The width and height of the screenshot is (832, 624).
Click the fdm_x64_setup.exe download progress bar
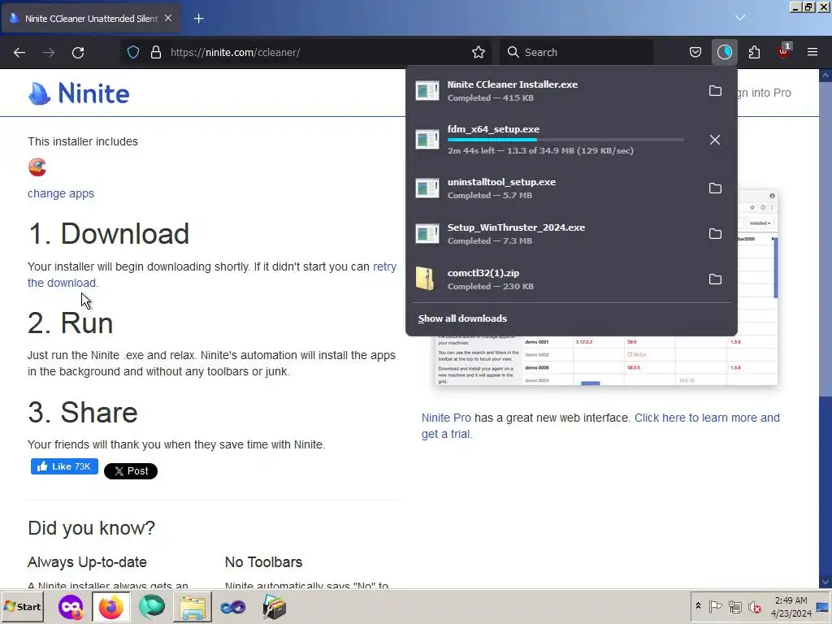point(565,140)
